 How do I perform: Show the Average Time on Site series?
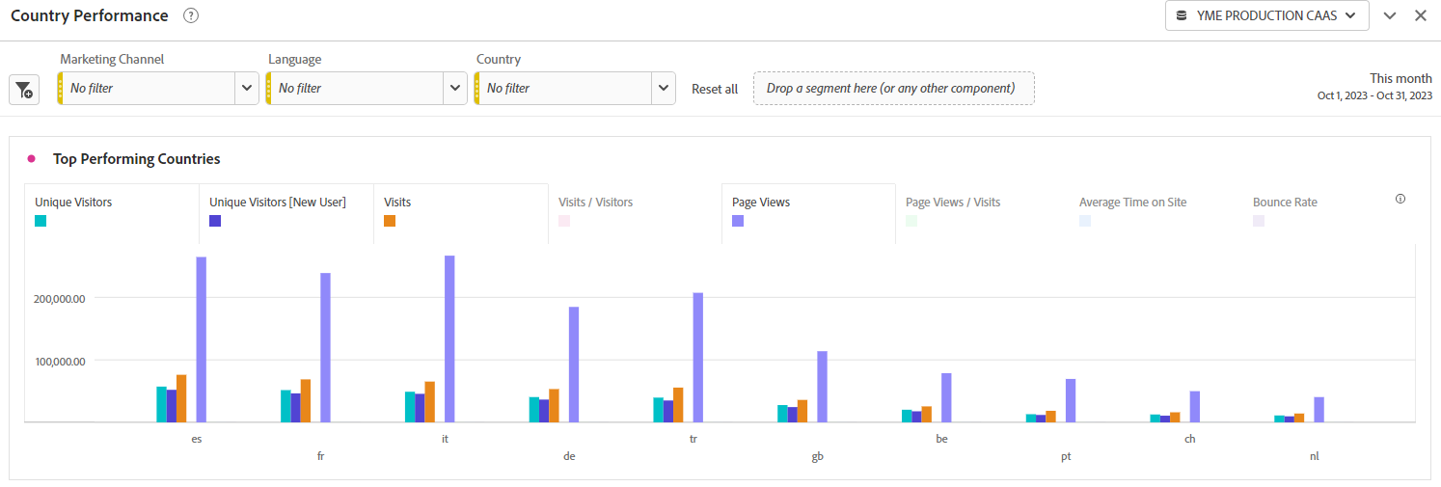point(1156,213)
